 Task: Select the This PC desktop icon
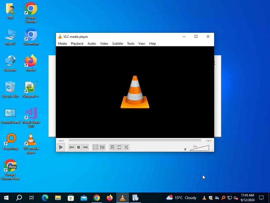(x=10, y=37)
